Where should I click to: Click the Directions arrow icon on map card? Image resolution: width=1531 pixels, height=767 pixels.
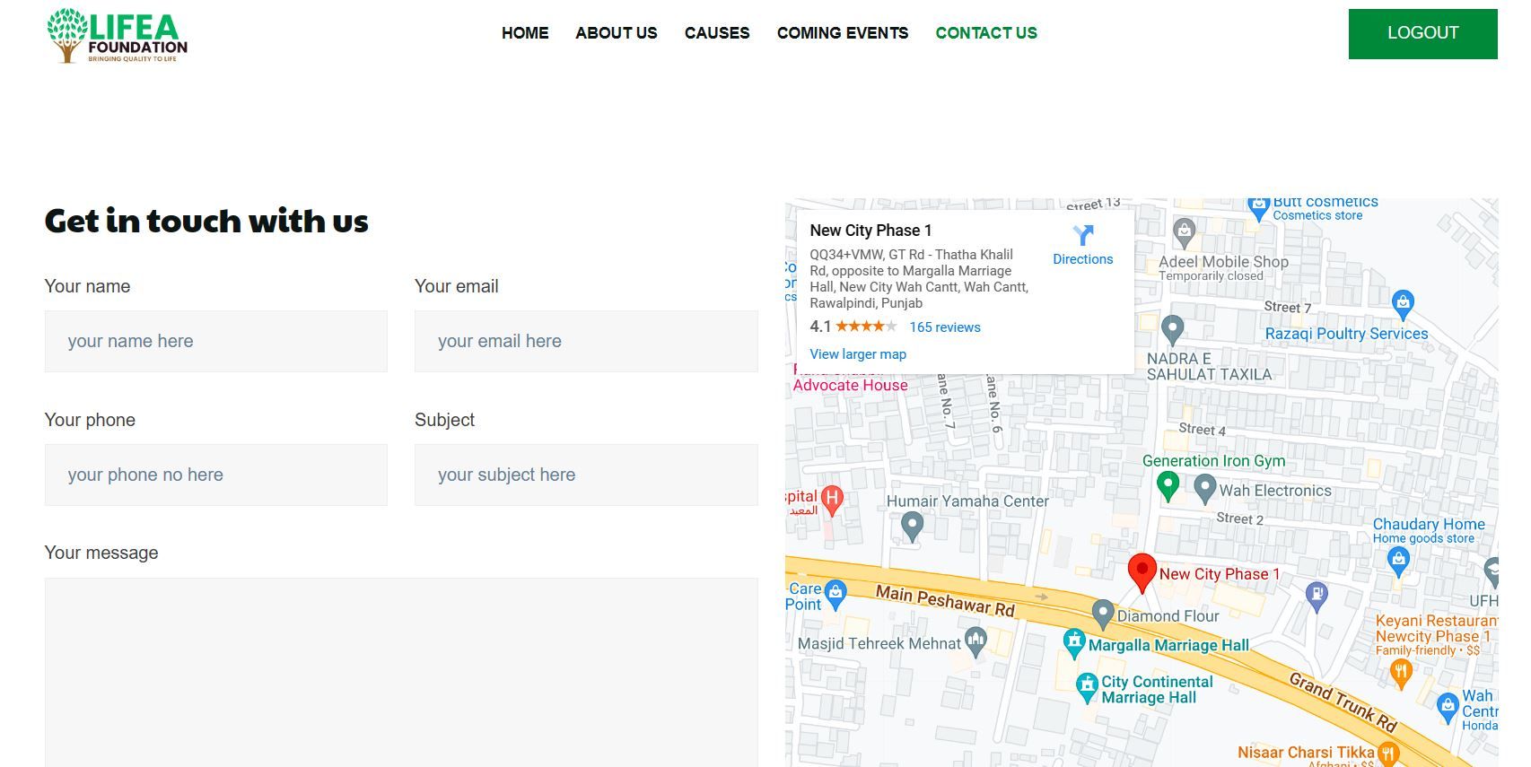click(x=1082, y=235)
